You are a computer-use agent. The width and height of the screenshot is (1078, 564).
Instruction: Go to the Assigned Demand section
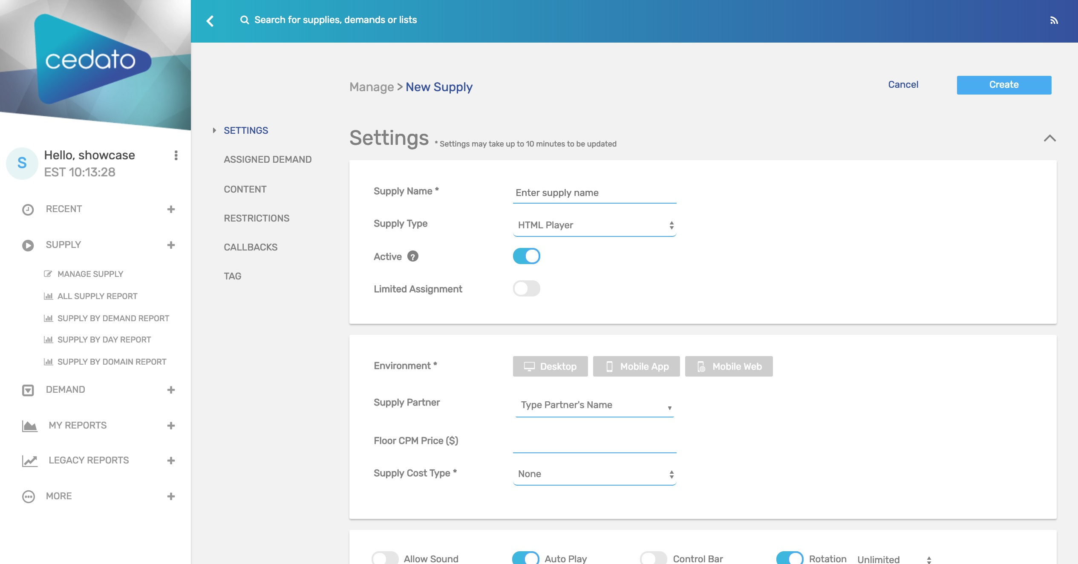pos(268,159)
